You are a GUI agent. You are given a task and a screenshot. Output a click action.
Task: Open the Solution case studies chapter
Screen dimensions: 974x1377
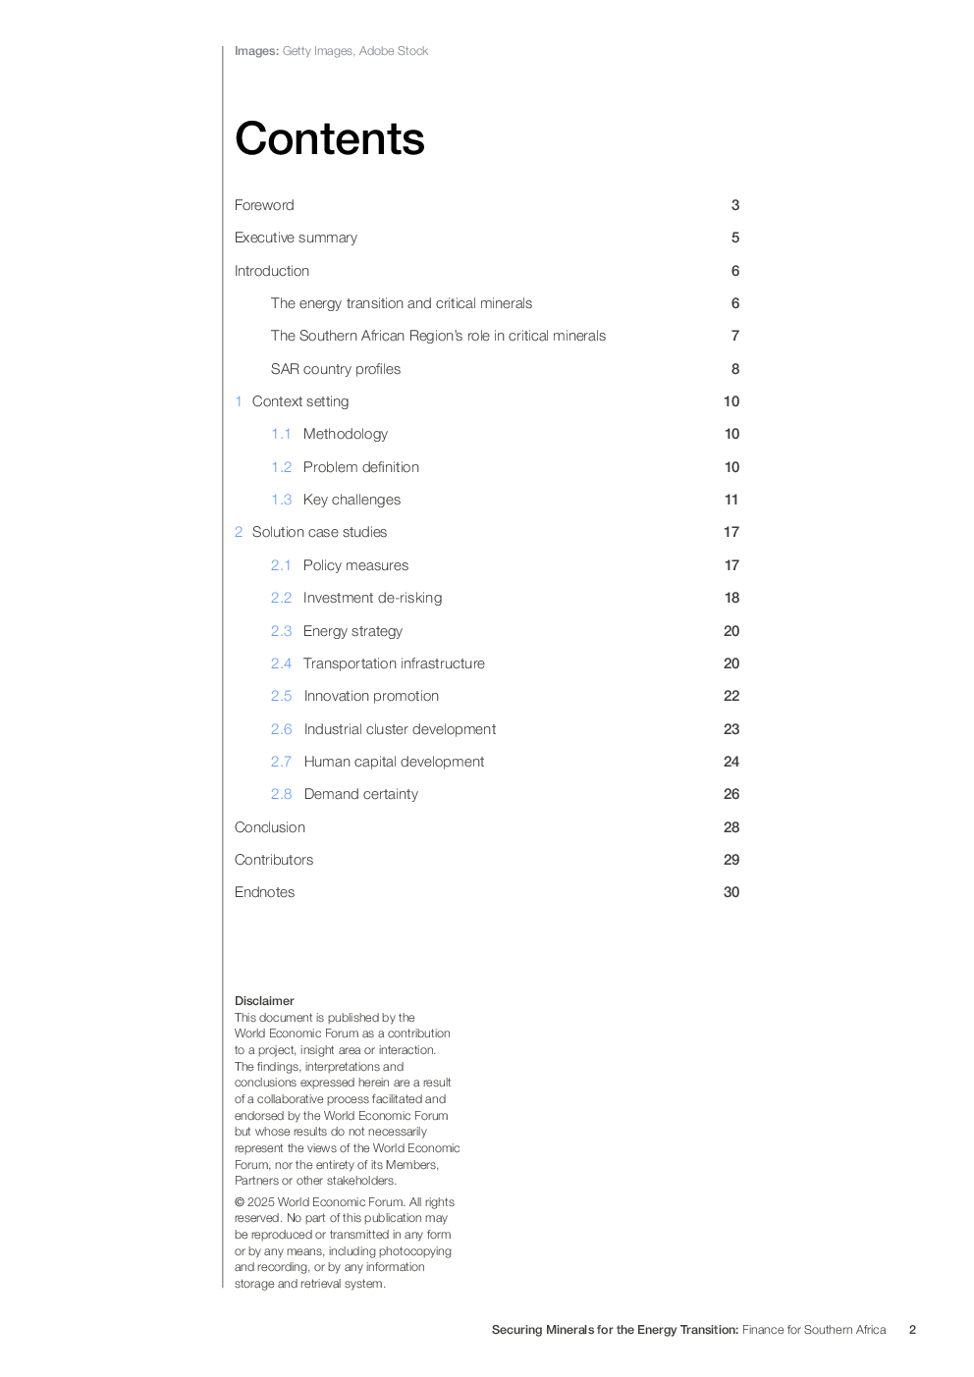[319, 532]
